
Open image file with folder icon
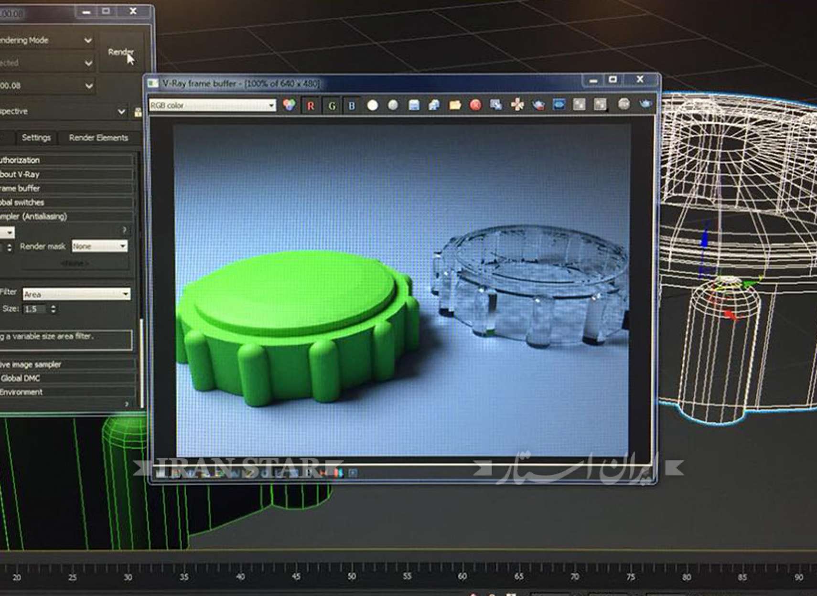tap(455, 105)
